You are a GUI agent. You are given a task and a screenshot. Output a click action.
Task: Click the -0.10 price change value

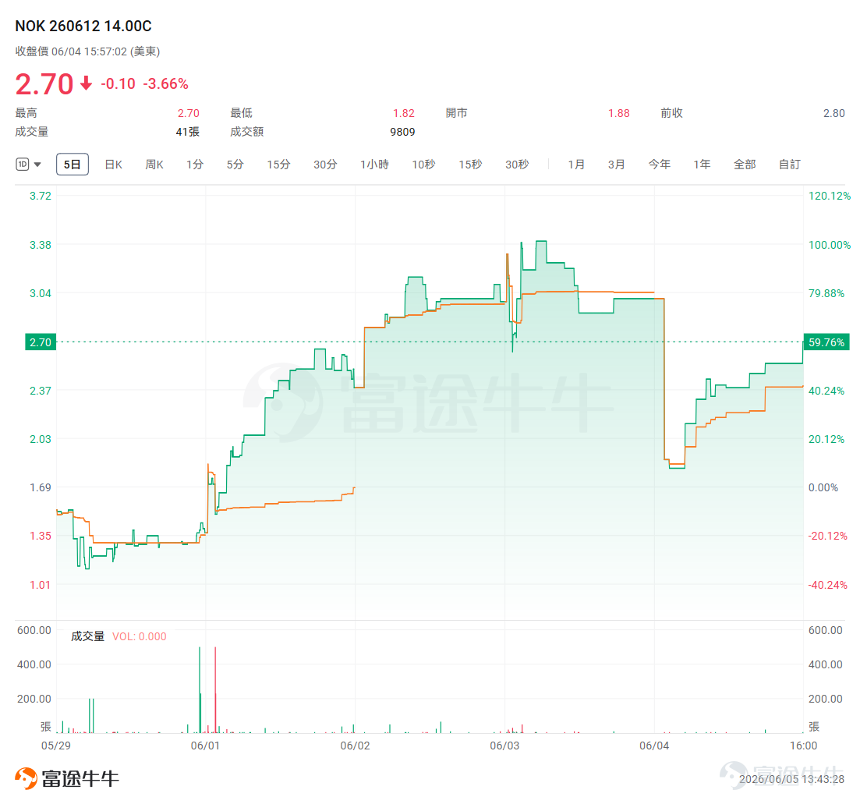point(118,84)
